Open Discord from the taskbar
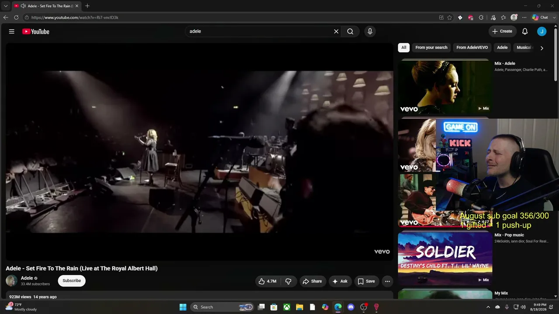This screenshot has width=559, height=314. pyautogui.click(x=351, y=307)
